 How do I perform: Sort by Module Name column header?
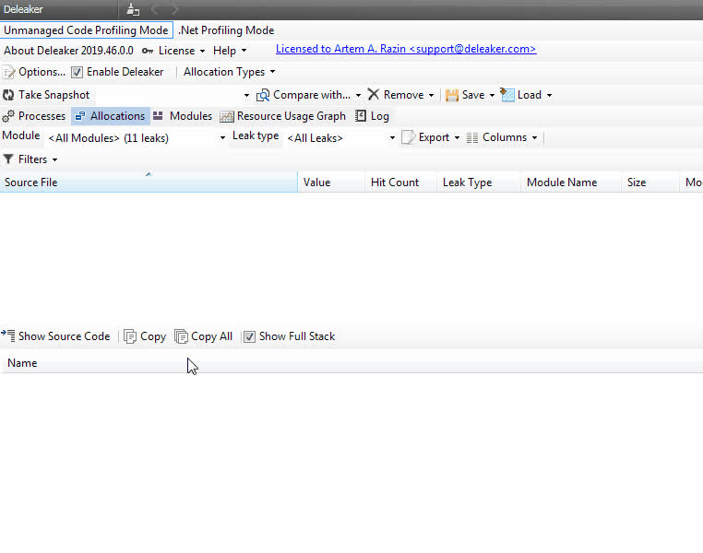(571, 182)
